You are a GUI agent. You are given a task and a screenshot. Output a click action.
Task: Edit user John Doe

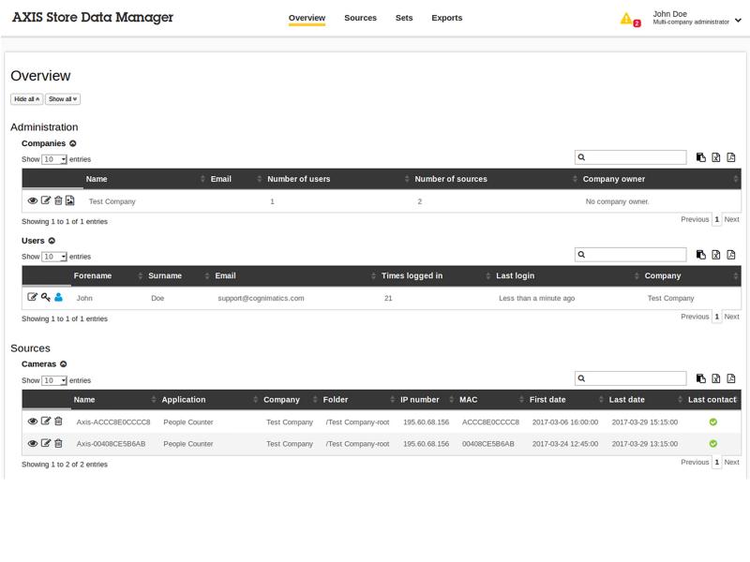[32, 297]
